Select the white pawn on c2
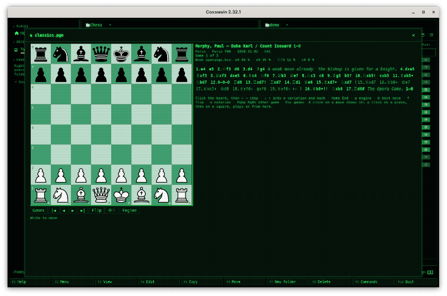Viewport: 447px width, 296px height. 81,175
